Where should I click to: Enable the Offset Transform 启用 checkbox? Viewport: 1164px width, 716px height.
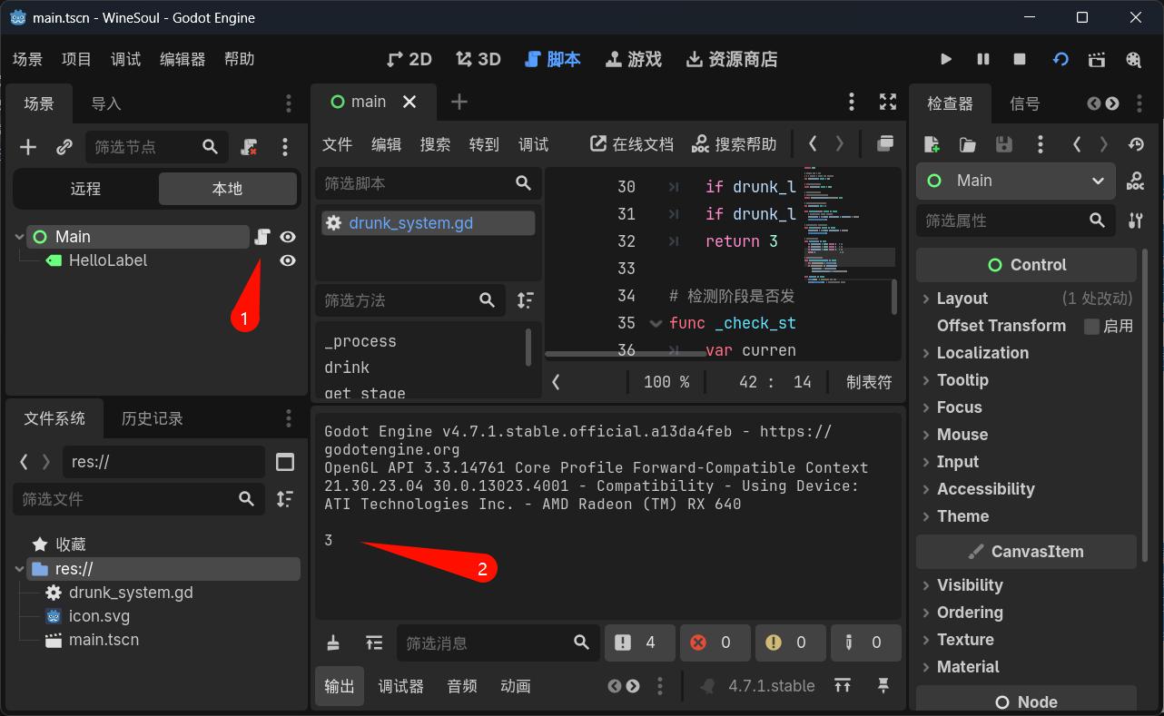point(1092,326)
